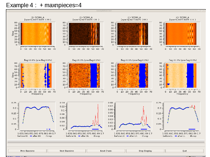This screenshot has height=157, width=210.
Task: Click the leftmost bandpass spectrum plot in bottom row
Action: (37, 116)
